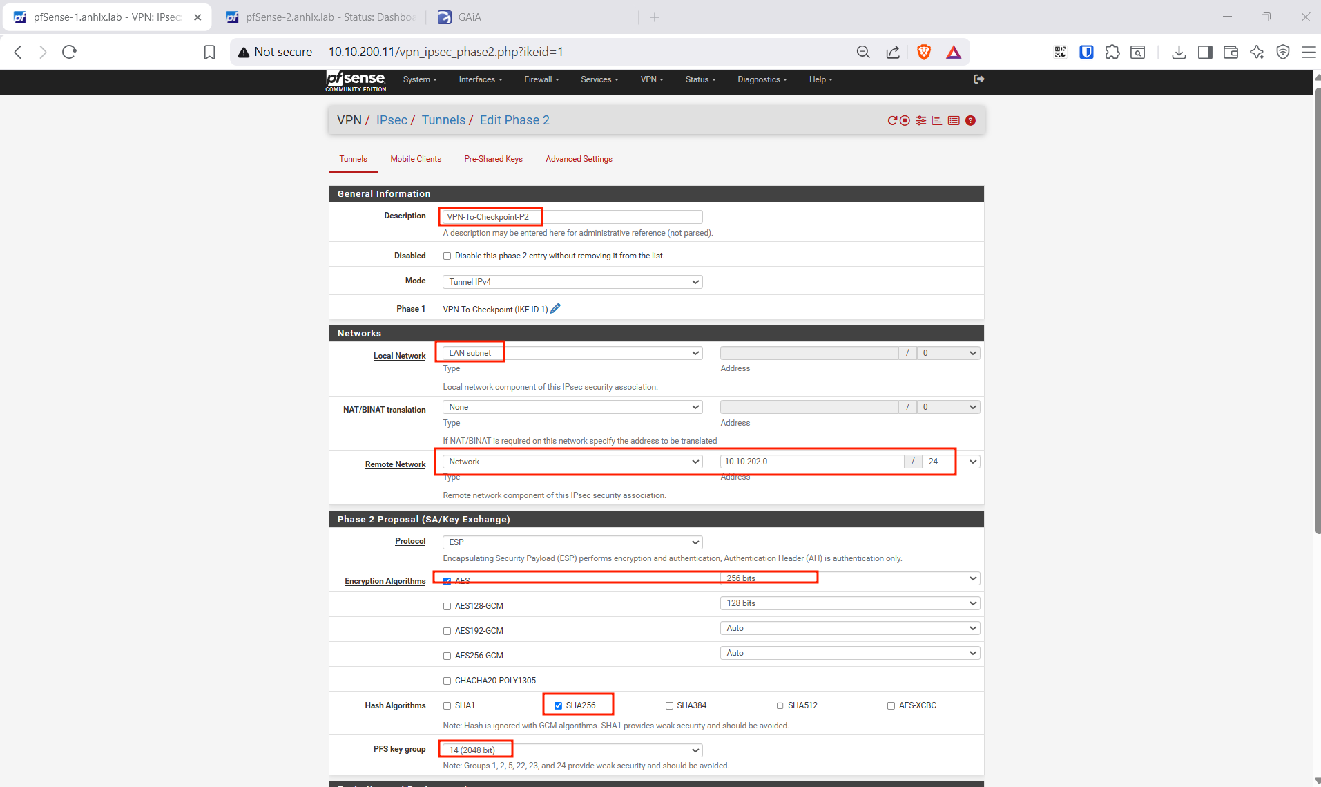Screen dimensions: 1321x787
Task: Open the Leo AI sparkle icon
Action: pos(1257,52)
